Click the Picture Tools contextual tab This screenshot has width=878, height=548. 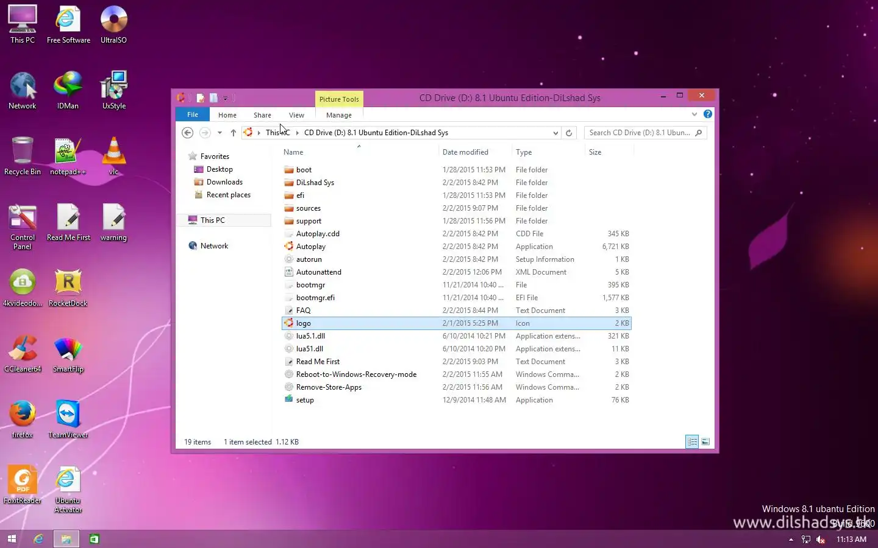(x=339, y=99)
